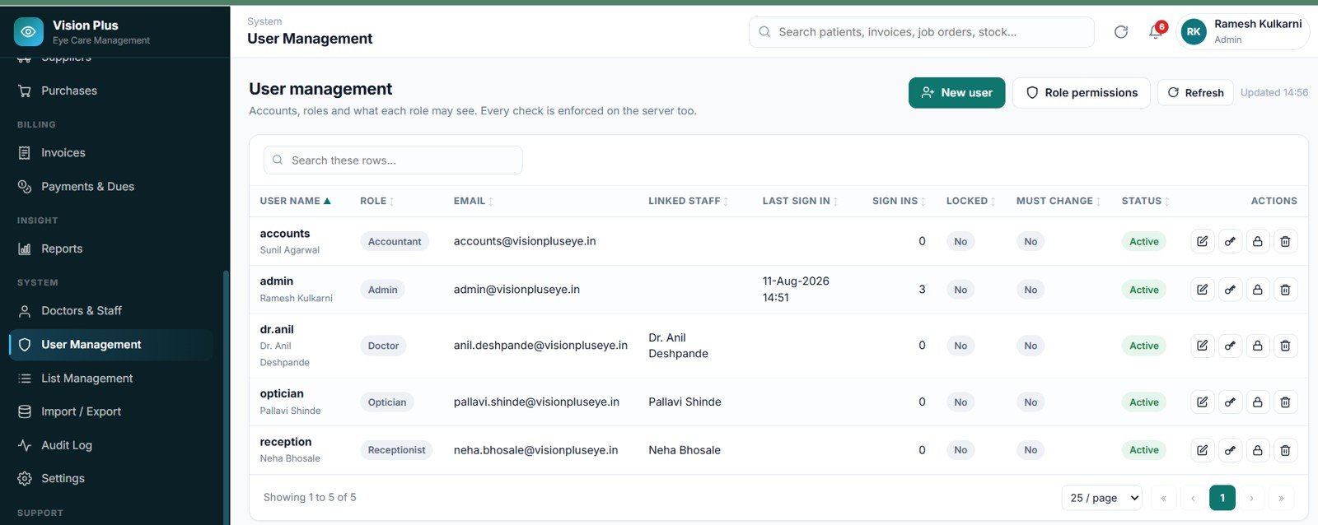Select User Management sidebar item
The height and width of the screenshot is (525, 1318).
point(110,345)
